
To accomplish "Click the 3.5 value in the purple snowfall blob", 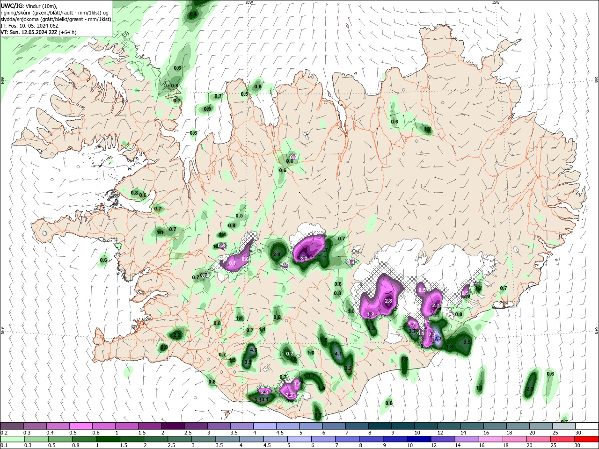I will [304, 258].
